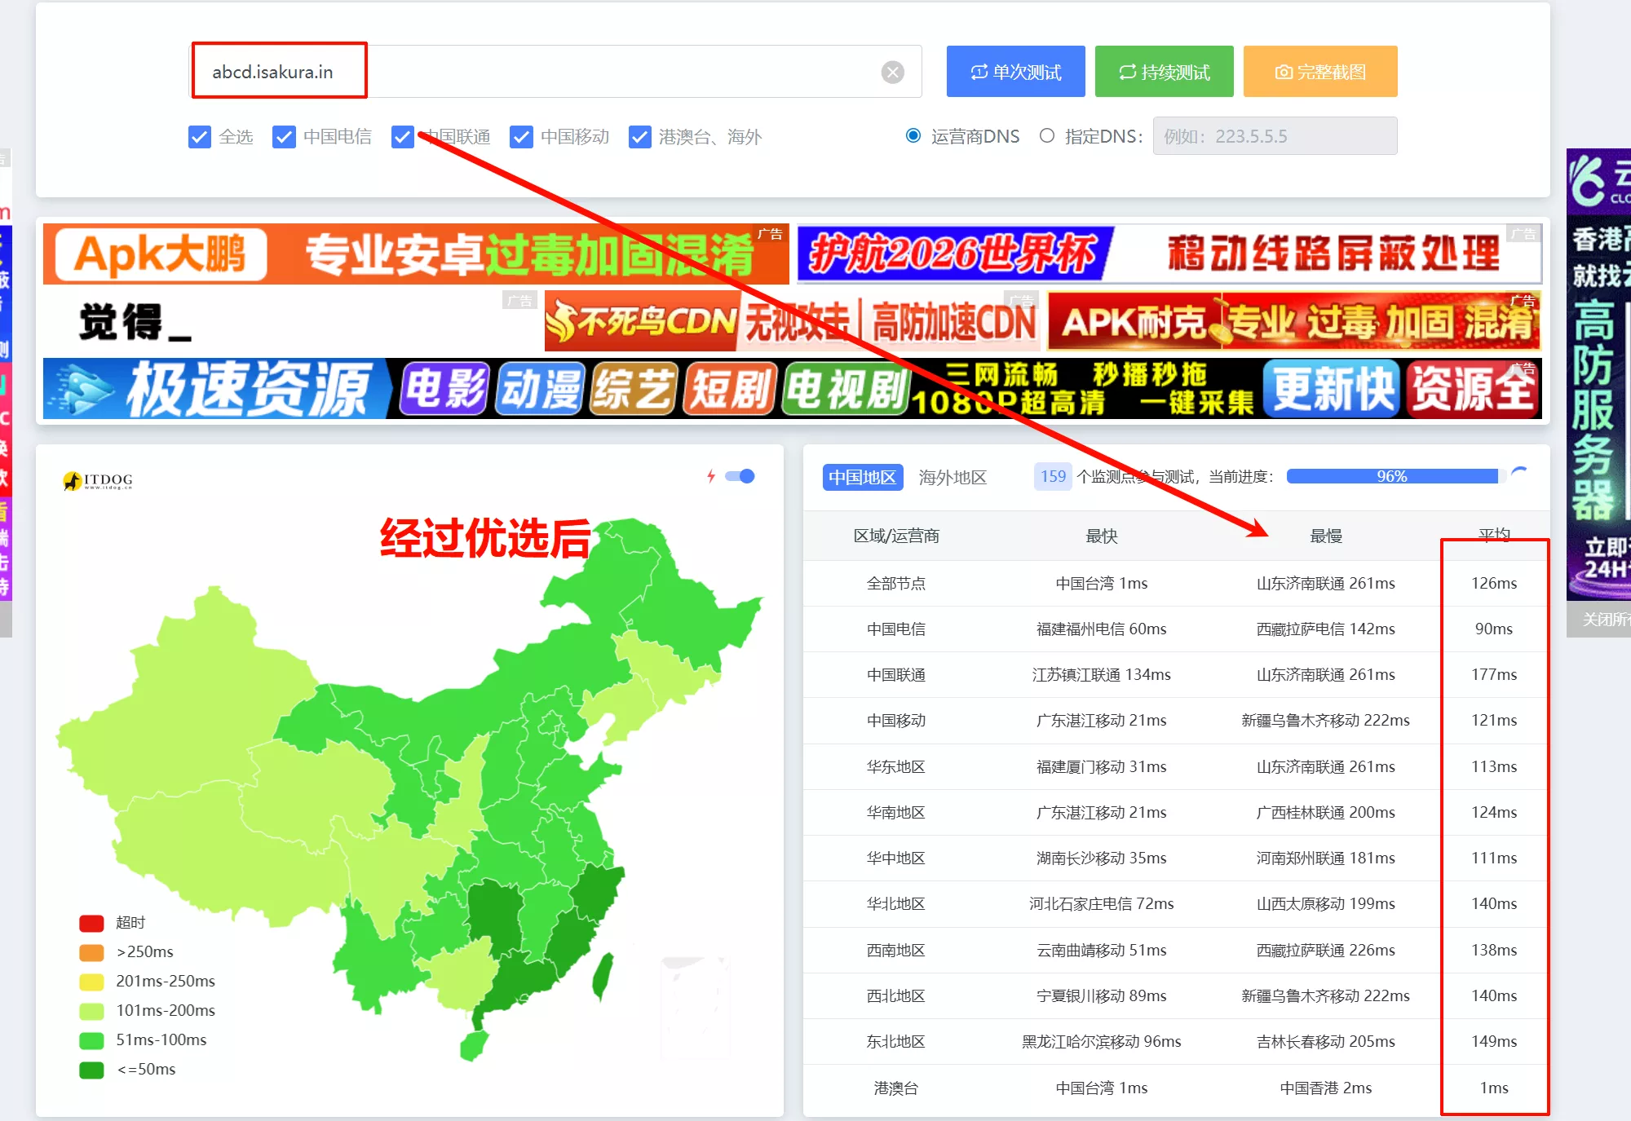Click the 中国移动 row in the results table
The height and width of the screenshot is (1121, 1631).
[x=1176, y=720]
